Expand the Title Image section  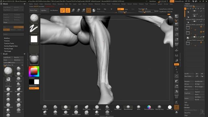point(7,51)
